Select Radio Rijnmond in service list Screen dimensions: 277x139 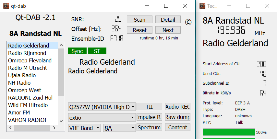click(32, 53)
